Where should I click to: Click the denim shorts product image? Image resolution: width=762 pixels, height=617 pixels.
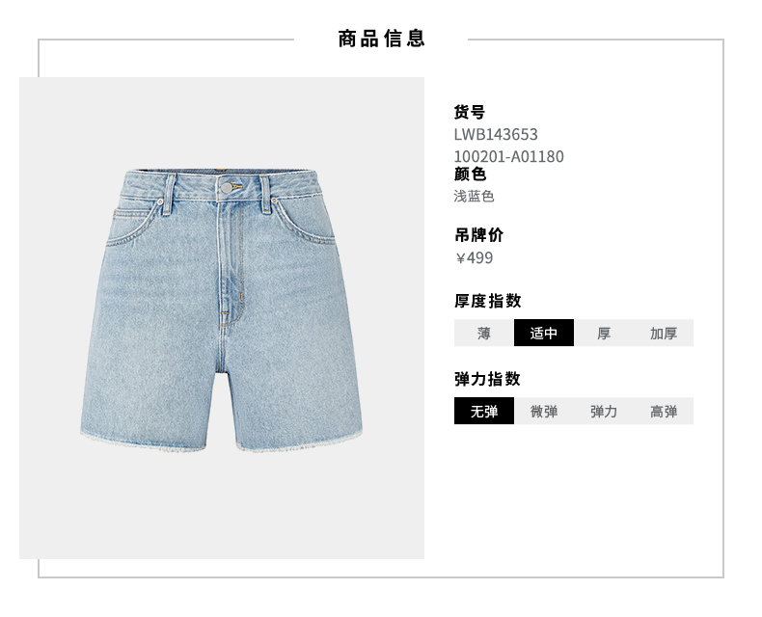(x=222, y=311)
